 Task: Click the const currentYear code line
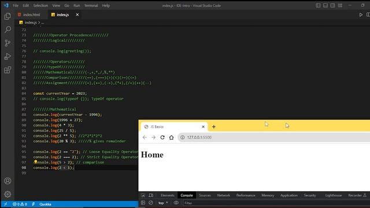(x=60, y=94)
